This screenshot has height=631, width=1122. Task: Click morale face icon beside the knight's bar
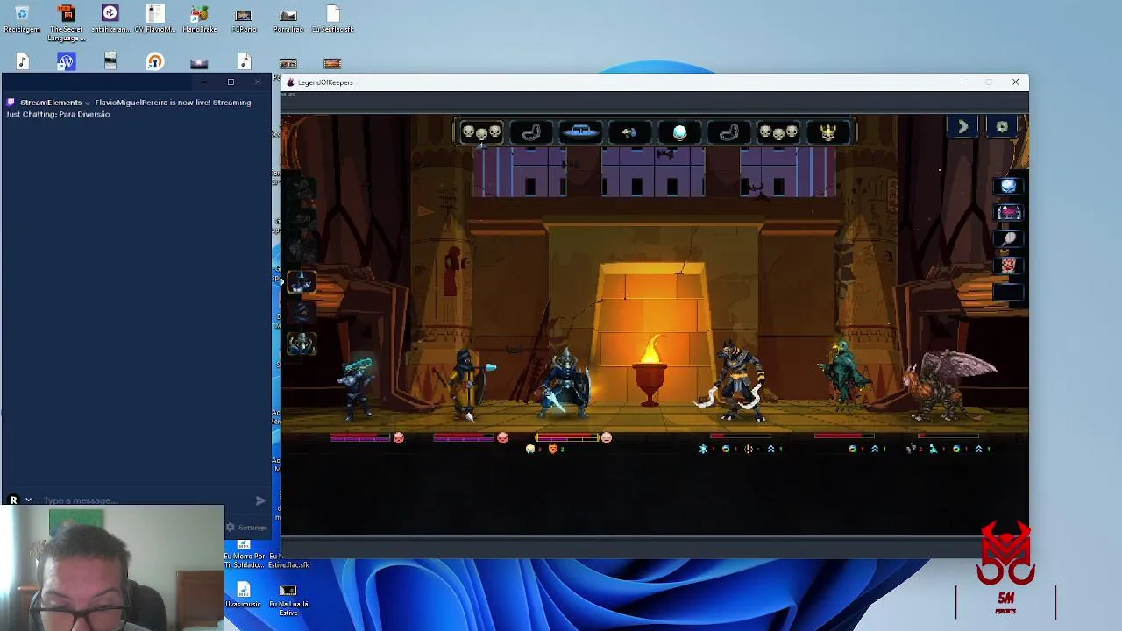606,437
